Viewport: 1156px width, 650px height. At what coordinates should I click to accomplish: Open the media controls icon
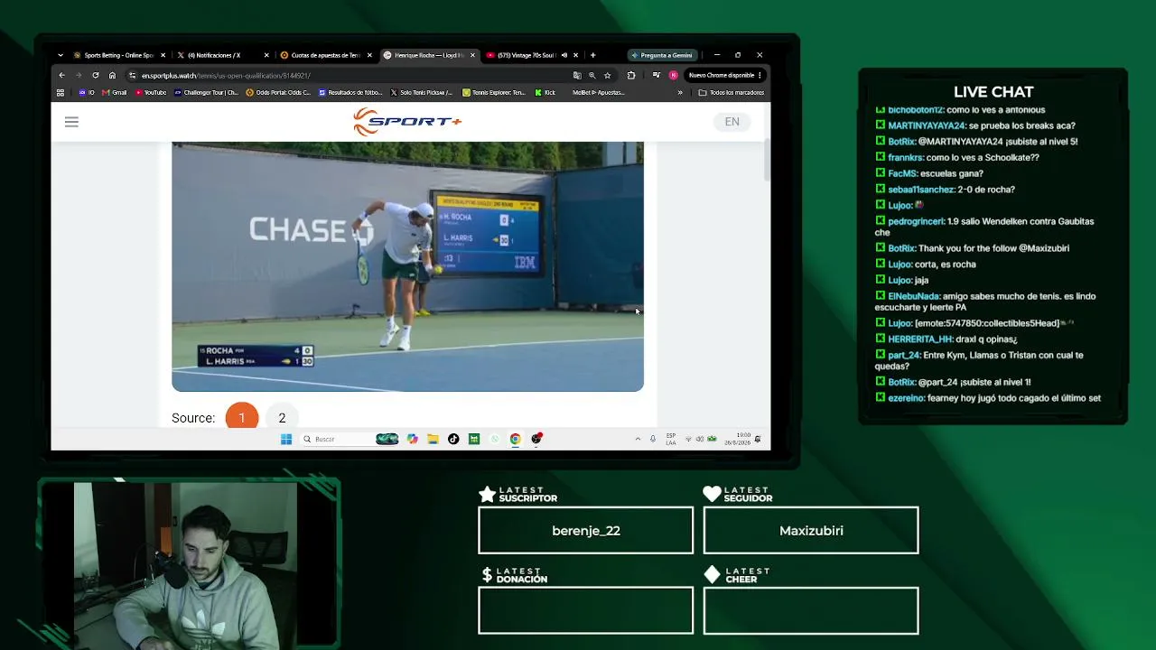657,76
